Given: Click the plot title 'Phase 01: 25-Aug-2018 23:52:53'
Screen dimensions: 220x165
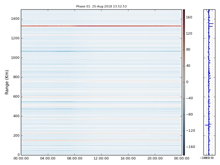Looking at the screenshot, I should (101, 6).
